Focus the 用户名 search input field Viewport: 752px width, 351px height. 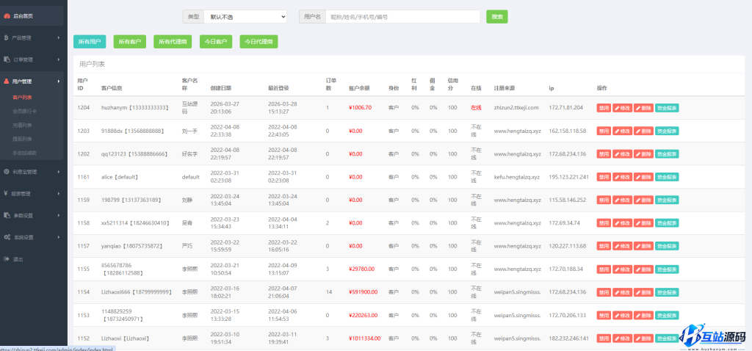click(402, 16)
